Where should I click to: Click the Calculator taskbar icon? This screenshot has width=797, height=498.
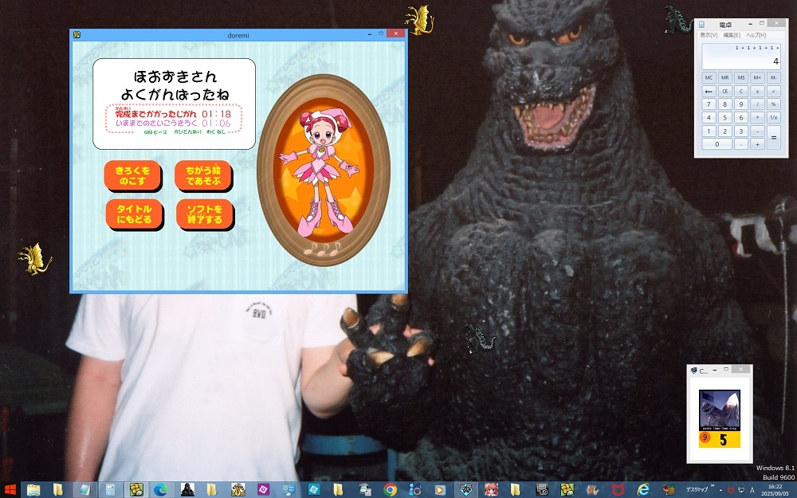tap(110, 490)
